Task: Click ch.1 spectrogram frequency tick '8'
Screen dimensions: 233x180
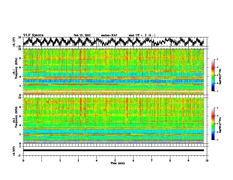Action: click(x=20, y=58)
